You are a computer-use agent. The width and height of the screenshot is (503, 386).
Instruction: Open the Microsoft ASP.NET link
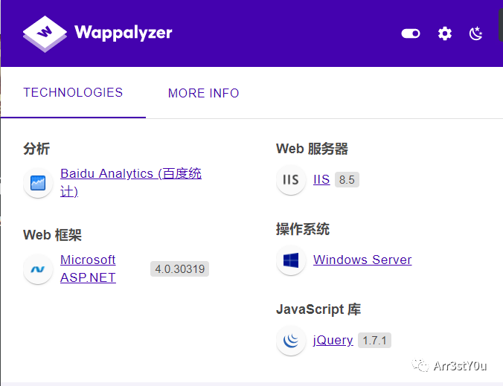(89, 268)
